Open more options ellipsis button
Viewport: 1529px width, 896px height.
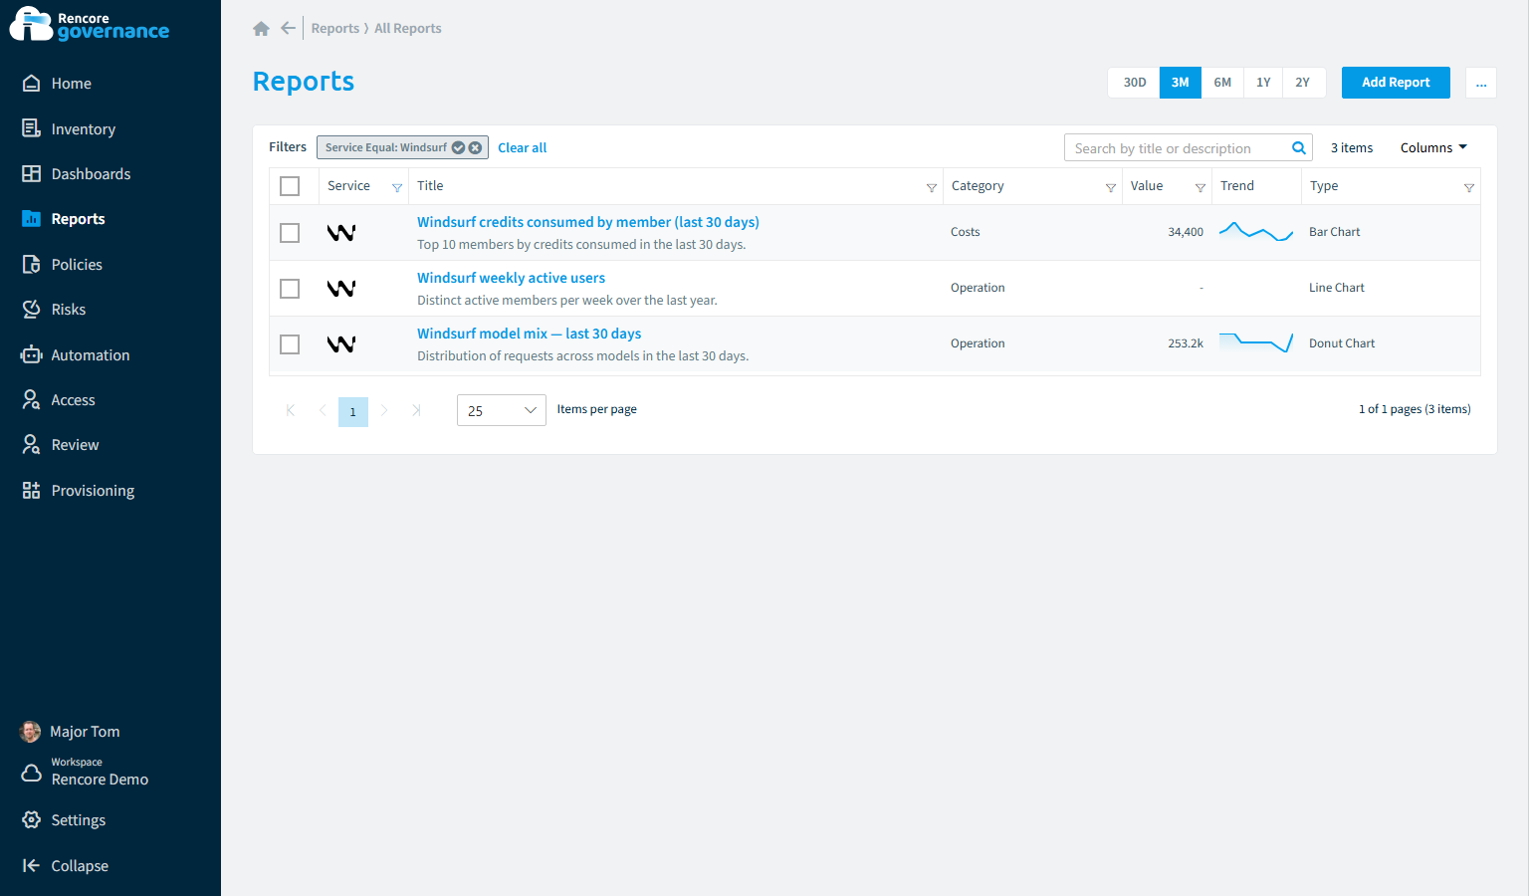pyautogui.click(x=1481, y=83)
